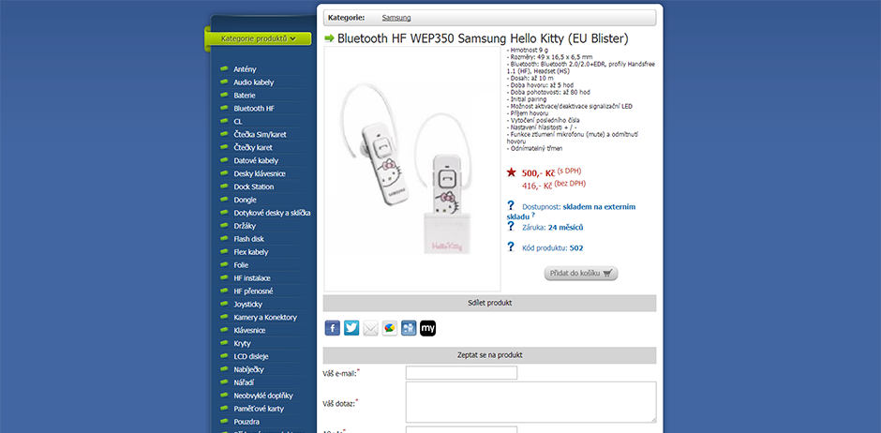The height and width of the screenshot is (433, 881).
Task: Open the Hello Kitty headset product image
Action: (412, 169)
